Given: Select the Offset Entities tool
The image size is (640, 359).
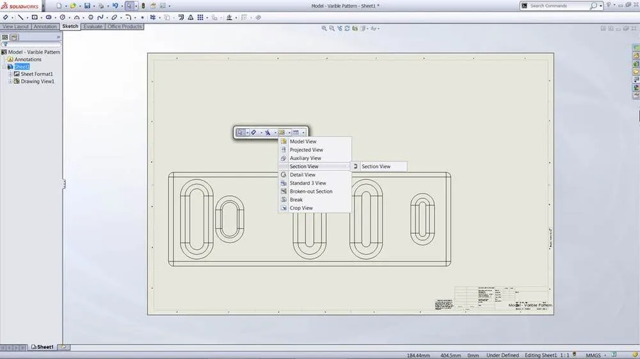Looking at the screenshot, I should tap(181, 17).
